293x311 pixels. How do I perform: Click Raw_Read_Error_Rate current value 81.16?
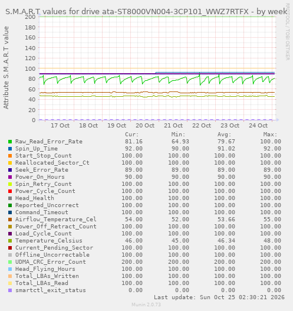point(134,142)
